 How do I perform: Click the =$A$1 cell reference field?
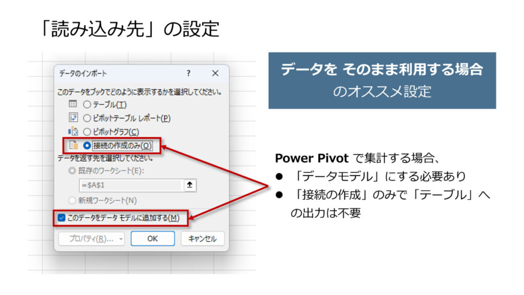(130, 185)
